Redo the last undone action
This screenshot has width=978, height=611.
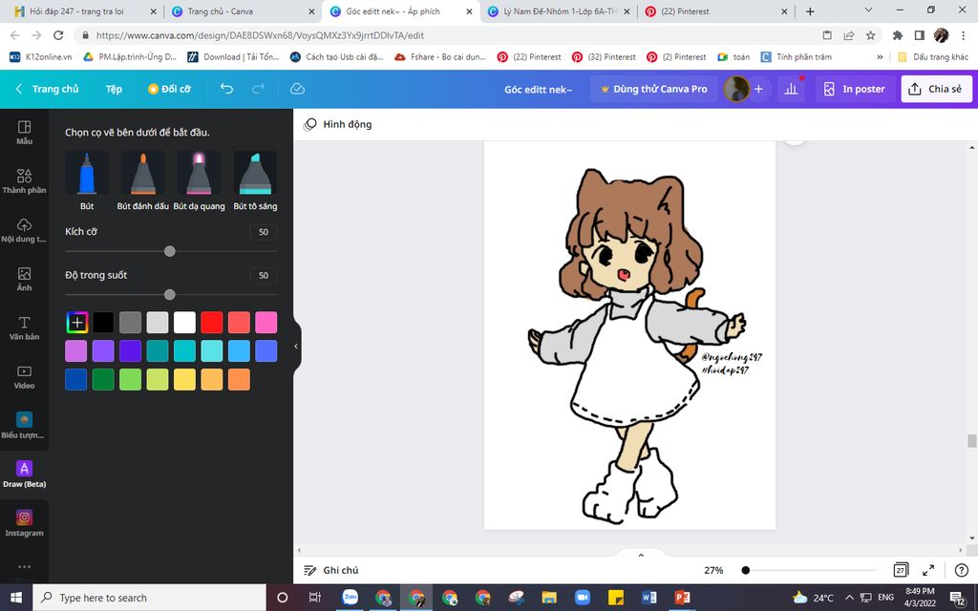[x=258, y=89]
